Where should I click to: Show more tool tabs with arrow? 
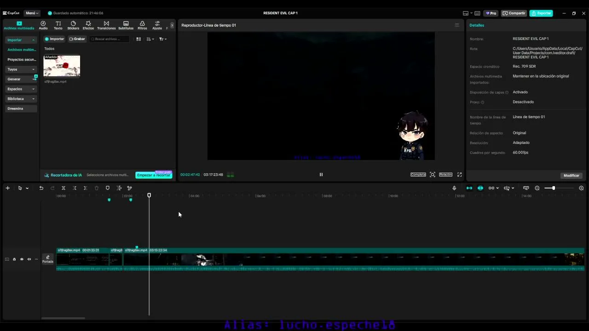pyautogui.click(x=172, y=25)
